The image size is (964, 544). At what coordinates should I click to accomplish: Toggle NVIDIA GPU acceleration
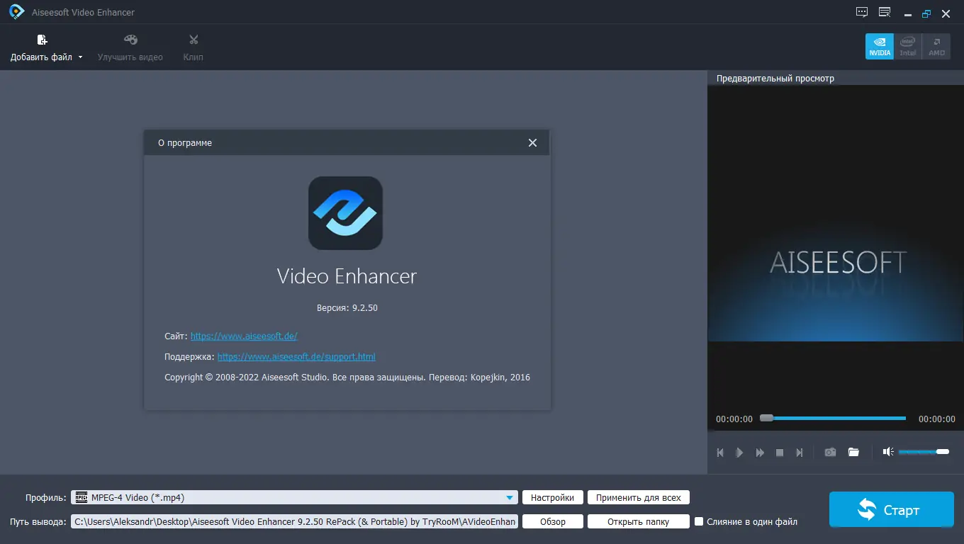tap(880, 47)
